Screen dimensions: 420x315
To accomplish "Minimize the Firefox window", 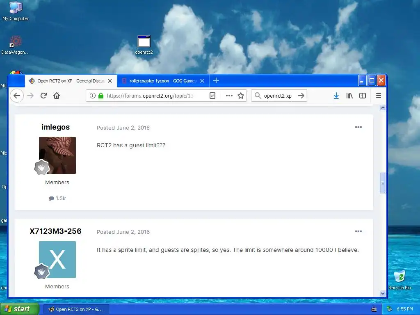I will tap(362, 81).
